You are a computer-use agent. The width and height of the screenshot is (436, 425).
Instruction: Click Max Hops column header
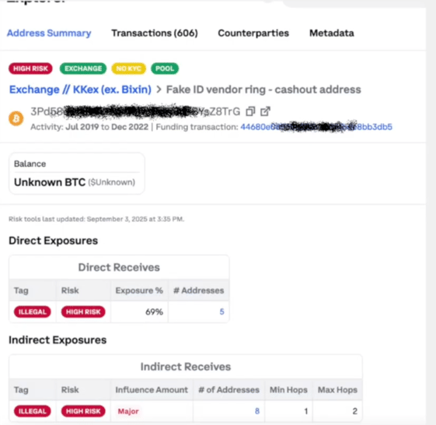point(337,390)
